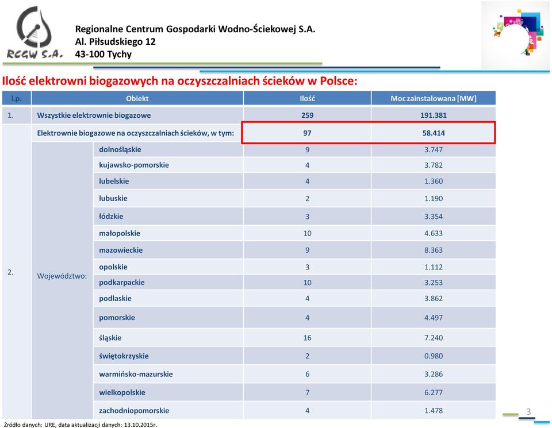Click the 'zachodniopomorskie' row label
This screenshot has height=428, width=552.
[134, 411]
